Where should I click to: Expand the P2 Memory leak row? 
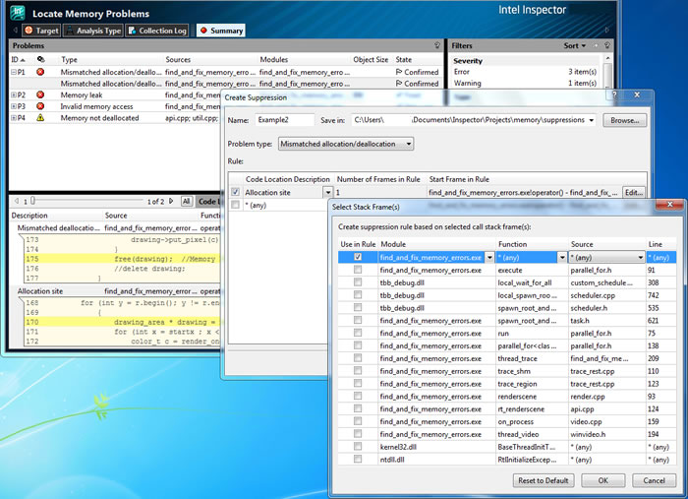tap(14, 94)
